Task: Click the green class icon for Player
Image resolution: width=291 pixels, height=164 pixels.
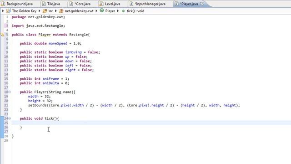Action: tap(102, 10)
